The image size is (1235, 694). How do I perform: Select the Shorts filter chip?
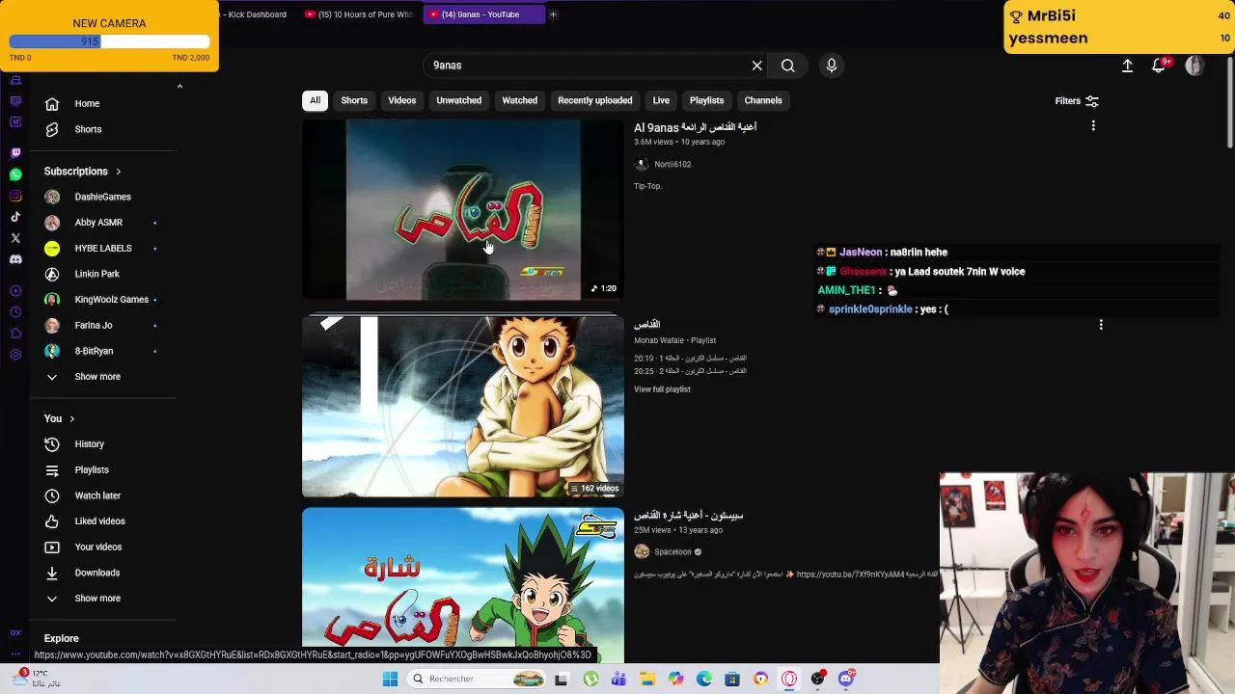[x=354, y=100]
